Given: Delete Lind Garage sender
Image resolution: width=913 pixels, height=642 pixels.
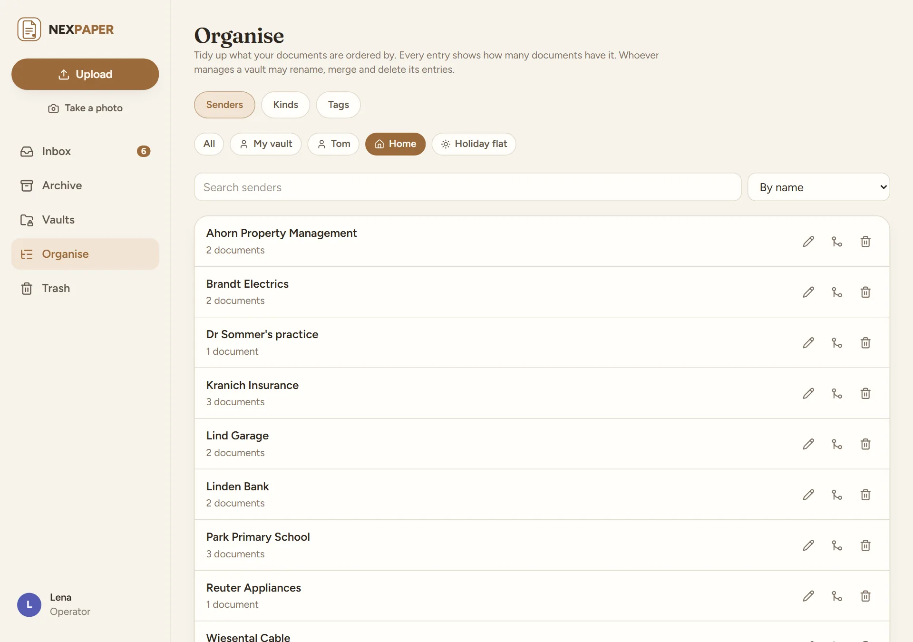Looking at the screenshot, I should (x=865, y=444).
